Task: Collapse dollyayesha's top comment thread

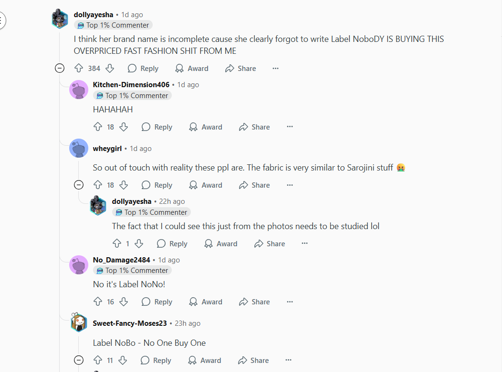Action: (60, 68)
